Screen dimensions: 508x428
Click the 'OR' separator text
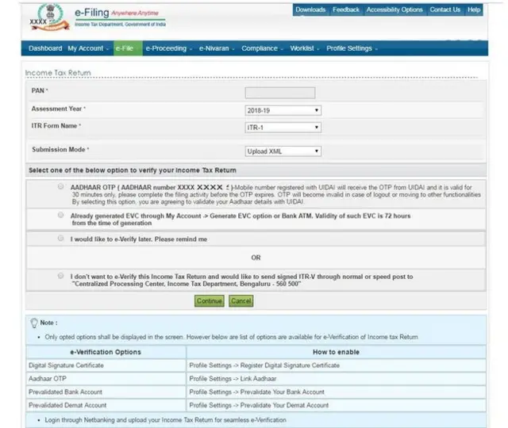(256, 258)
